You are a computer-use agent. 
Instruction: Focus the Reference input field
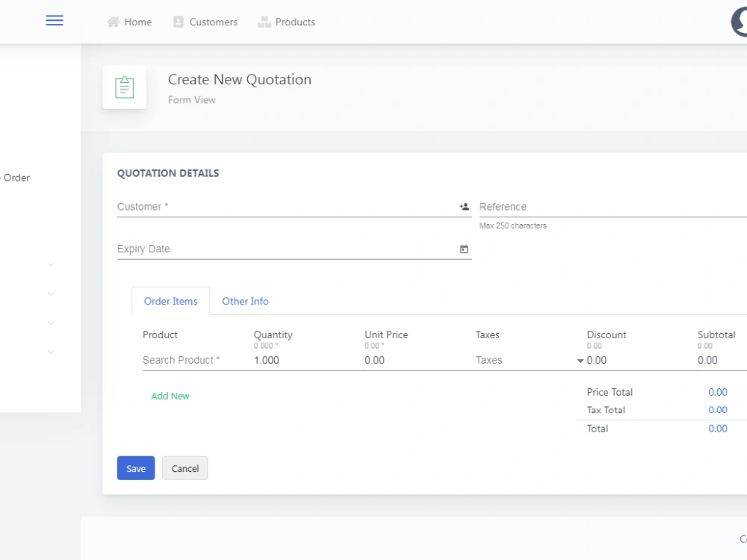(613, 207)
